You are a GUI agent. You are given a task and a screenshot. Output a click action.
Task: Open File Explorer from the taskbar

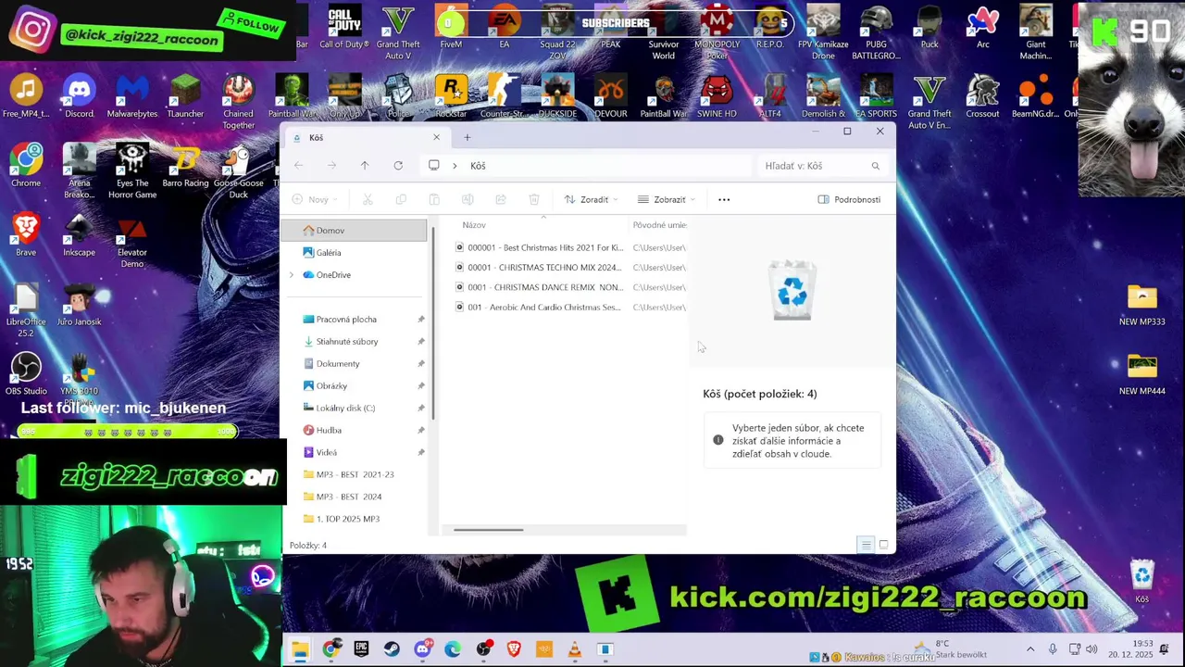pos(300,649)
